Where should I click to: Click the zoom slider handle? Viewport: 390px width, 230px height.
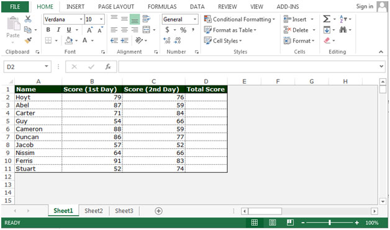click(330, 223)
